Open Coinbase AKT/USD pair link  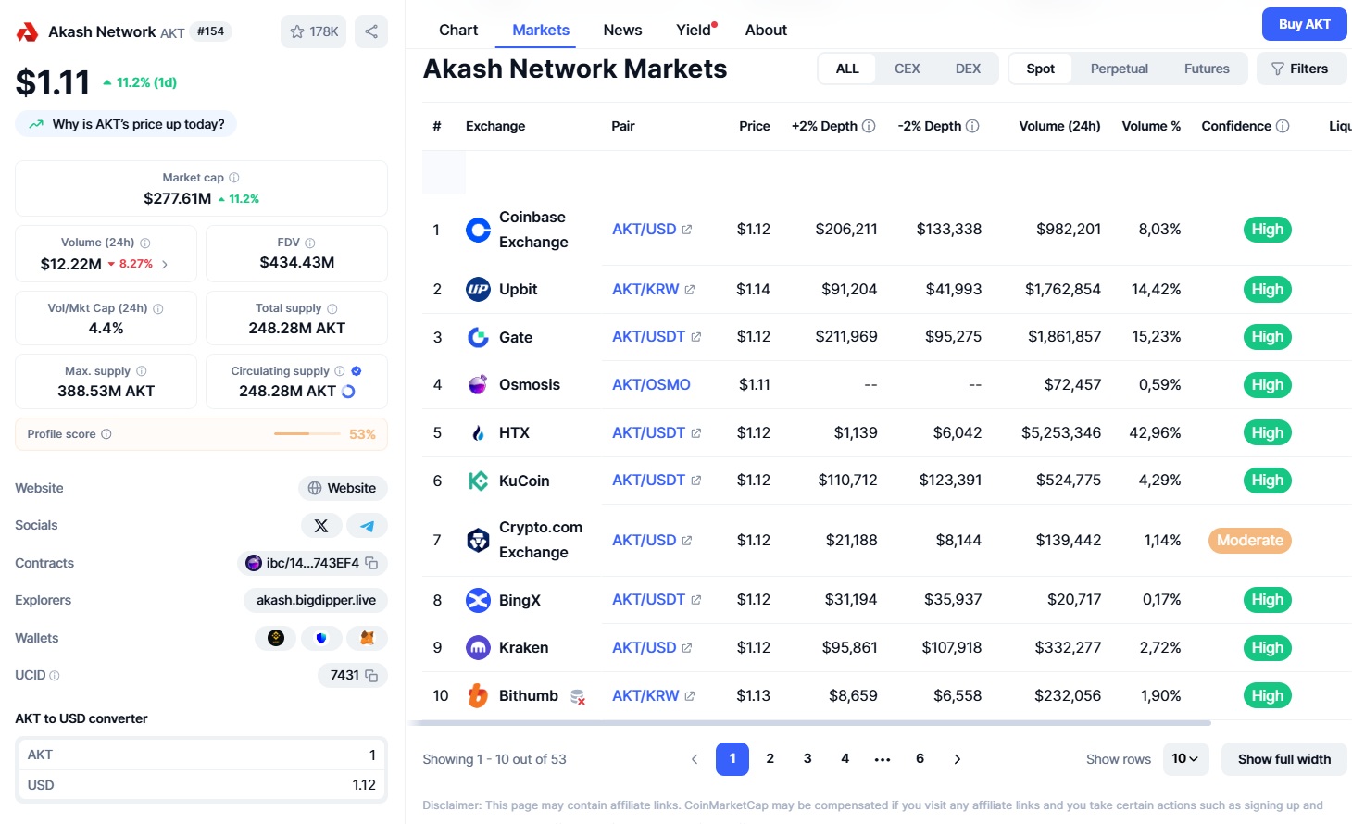pos(652,230)
